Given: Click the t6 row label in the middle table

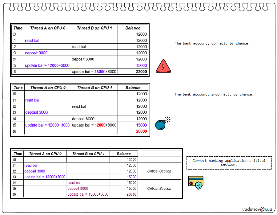Looking at the screenshot, I should [14, 131].
